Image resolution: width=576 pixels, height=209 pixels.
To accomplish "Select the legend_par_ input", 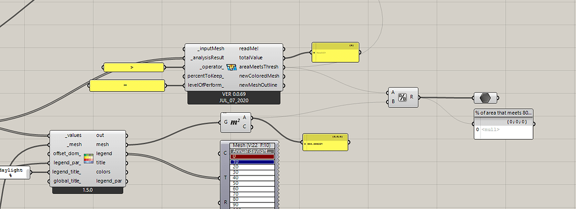I will pyautogui.click(x=67, y=162).
